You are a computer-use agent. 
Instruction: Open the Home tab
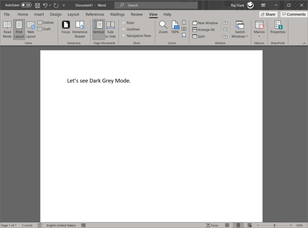tap(23, 14)
